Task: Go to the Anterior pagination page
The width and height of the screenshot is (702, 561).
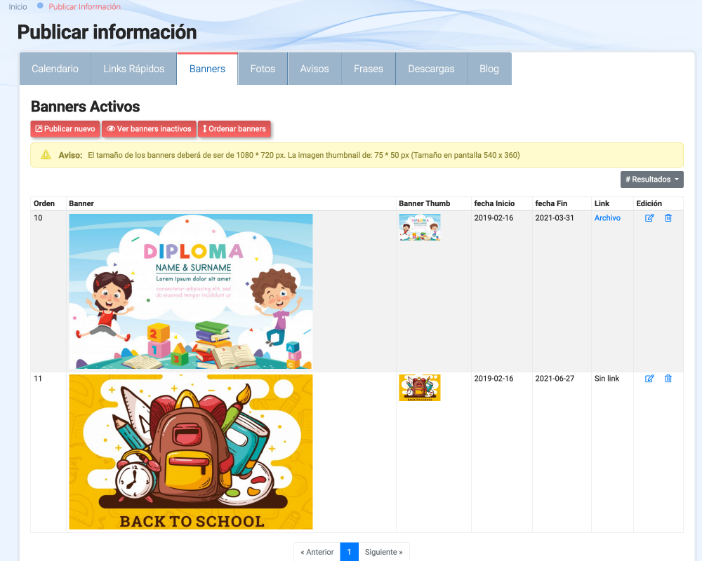Action: pyautogui.click(x=317, y=552)
